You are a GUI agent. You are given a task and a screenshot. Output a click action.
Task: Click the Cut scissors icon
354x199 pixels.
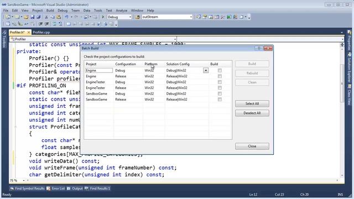click(x=46, y=17)
